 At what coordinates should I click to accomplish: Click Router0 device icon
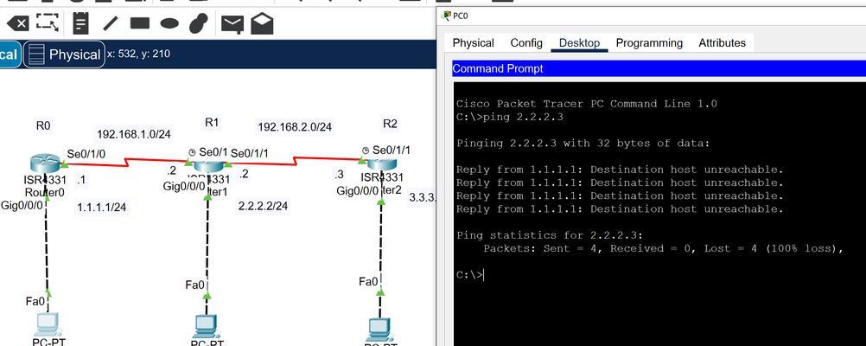[x=45, y=163]
